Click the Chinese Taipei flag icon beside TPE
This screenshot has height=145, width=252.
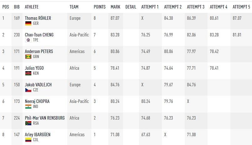[x=28, y=40]
